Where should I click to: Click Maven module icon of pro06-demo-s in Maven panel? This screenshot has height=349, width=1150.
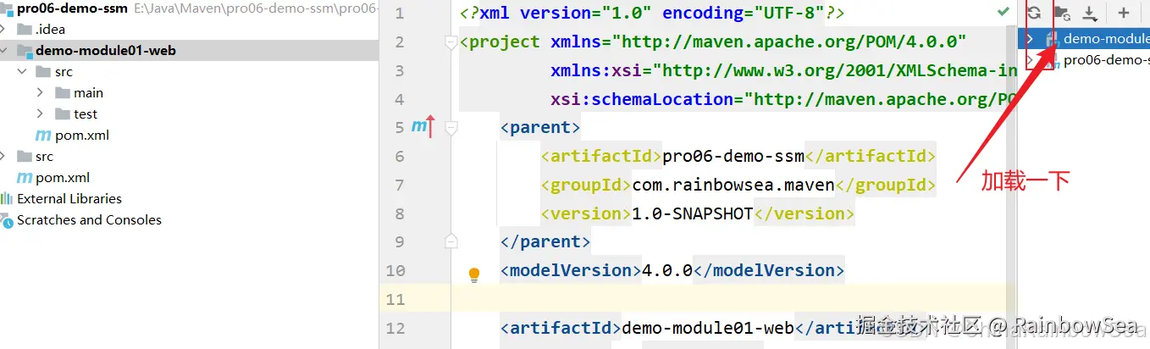click(x=1053, y=60)
